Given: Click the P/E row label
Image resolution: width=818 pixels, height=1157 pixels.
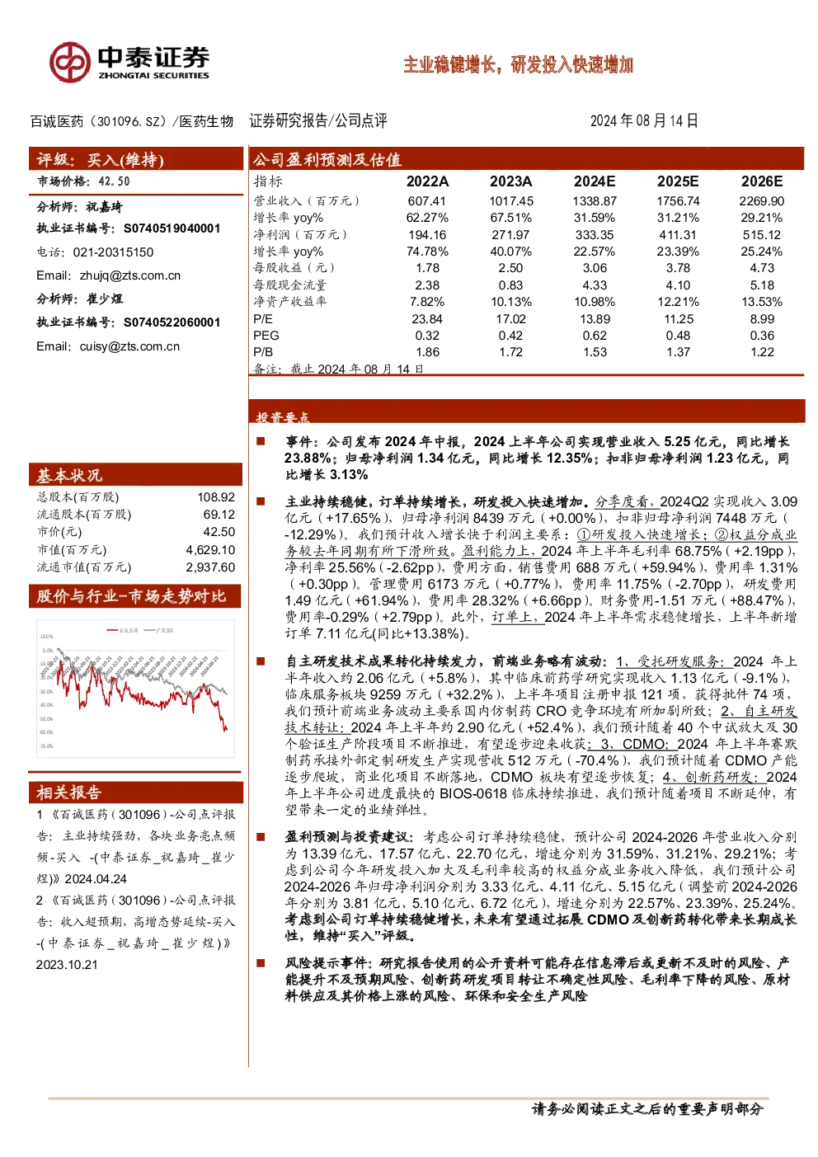Looking at the screenshot, I should coord(263,319).
